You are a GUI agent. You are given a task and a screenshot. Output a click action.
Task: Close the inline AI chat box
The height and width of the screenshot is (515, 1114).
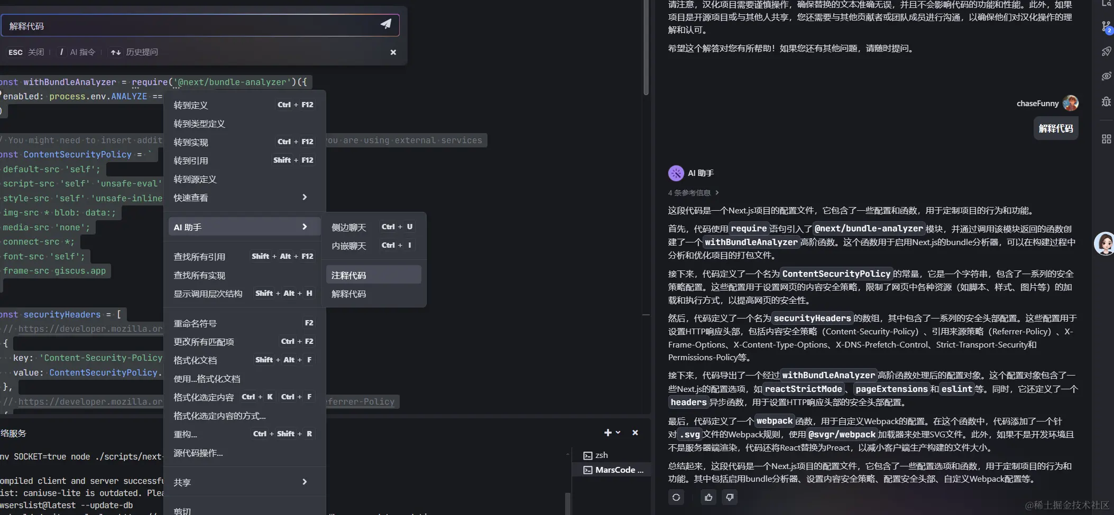pos(393,52)
